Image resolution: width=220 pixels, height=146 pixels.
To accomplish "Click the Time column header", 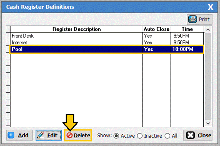I will click(x=187, y=29).
